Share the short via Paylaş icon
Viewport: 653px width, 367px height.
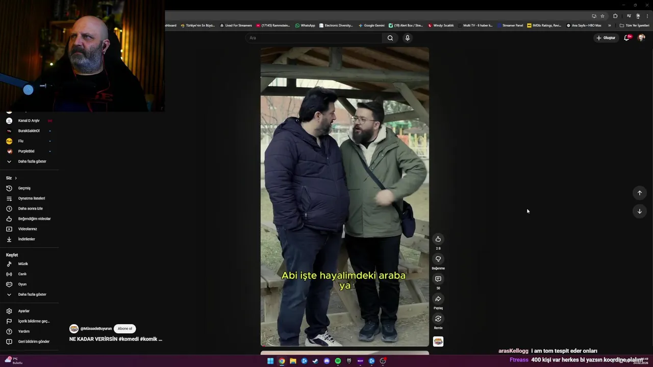pos(438,299)
